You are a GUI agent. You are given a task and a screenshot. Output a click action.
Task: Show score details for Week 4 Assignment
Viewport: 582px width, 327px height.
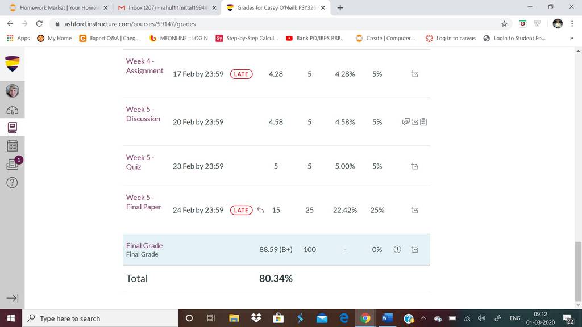point(414,74)
